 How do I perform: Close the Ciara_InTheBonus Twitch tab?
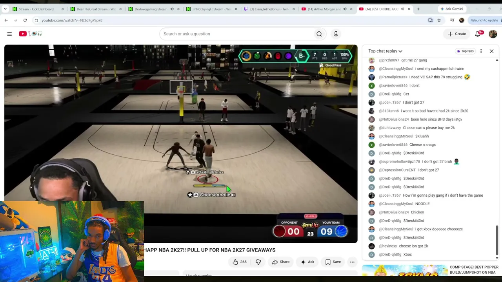[293, 9]
